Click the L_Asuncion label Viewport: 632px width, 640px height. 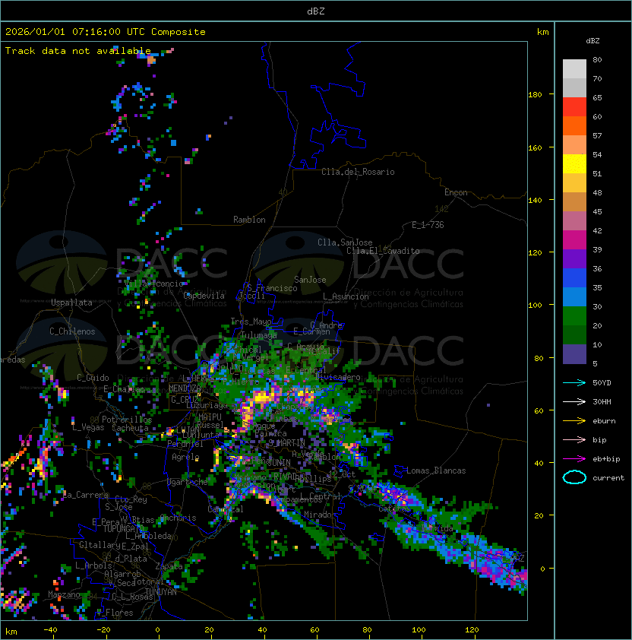(346, 296)
